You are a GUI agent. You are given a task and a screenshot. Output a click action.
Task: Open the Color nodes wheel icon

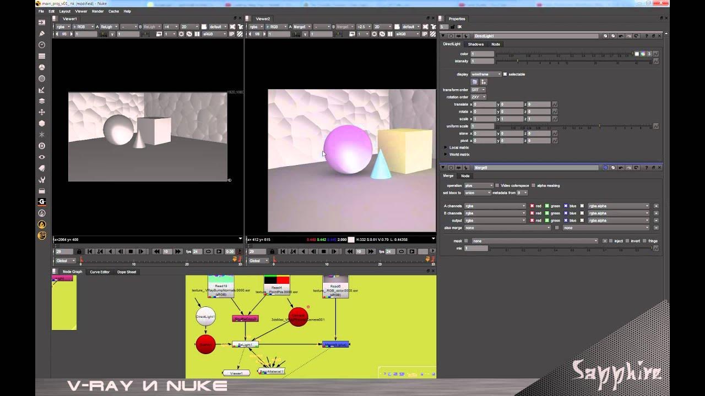pos(42,68)
